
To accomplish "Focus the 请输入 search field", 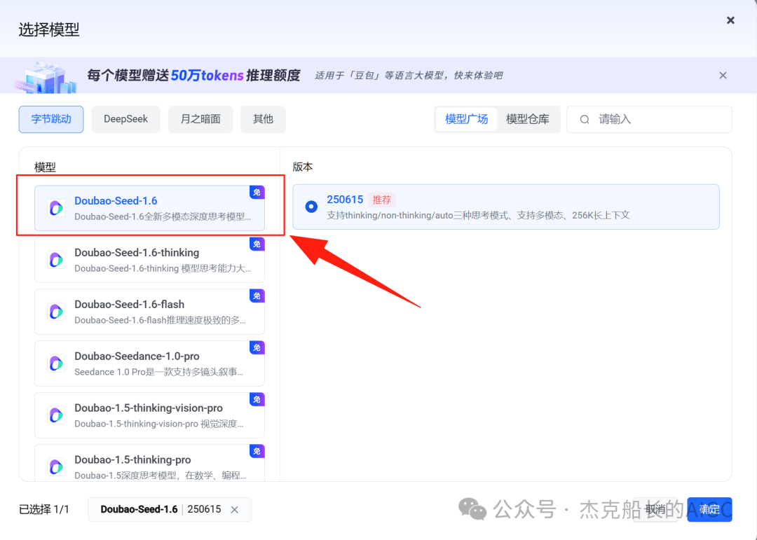I will coord(649,119).
